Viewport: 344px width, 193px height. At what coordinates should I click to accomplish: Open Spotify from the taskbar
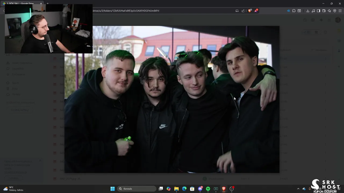pyautogui.click(x=208, y=189)
